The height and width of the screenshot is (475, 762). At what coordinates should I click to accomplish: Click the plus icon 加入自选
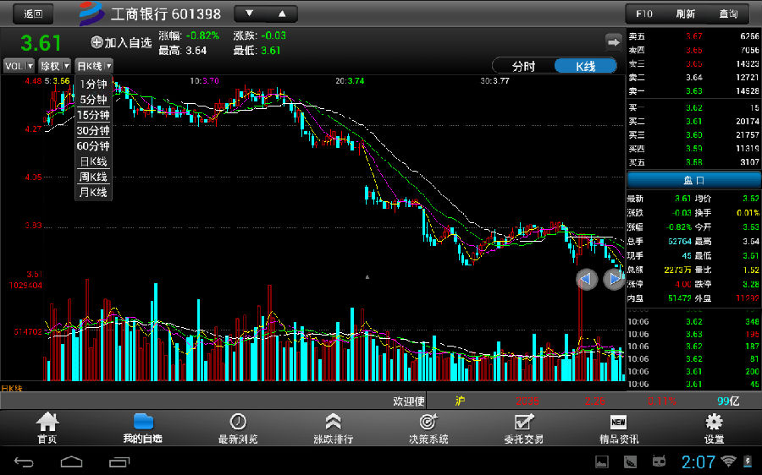click(97, 42)
